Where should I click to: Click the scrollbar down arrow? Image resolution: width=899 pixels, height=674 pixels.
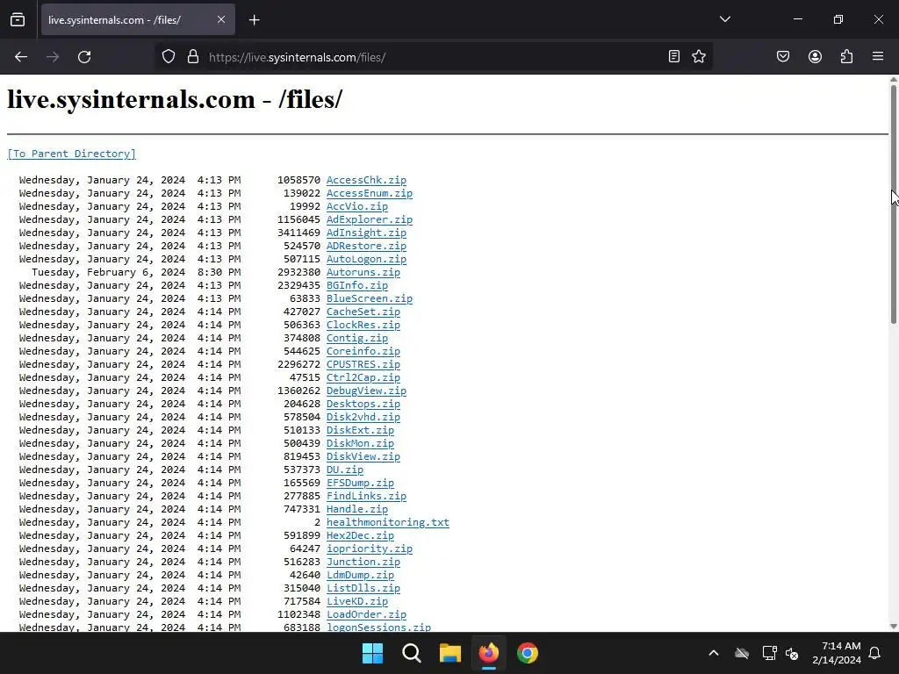[893, 627]
